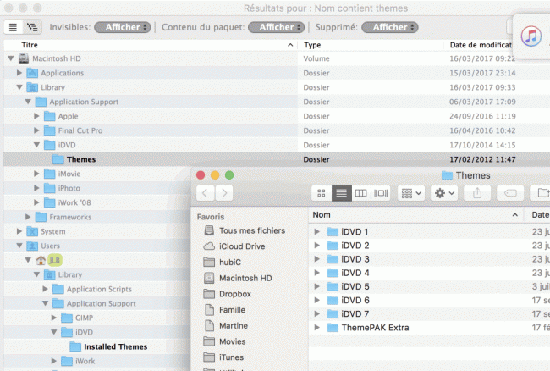
Task: Open the Finder action gear menu
Action: [x=444, y=192]
